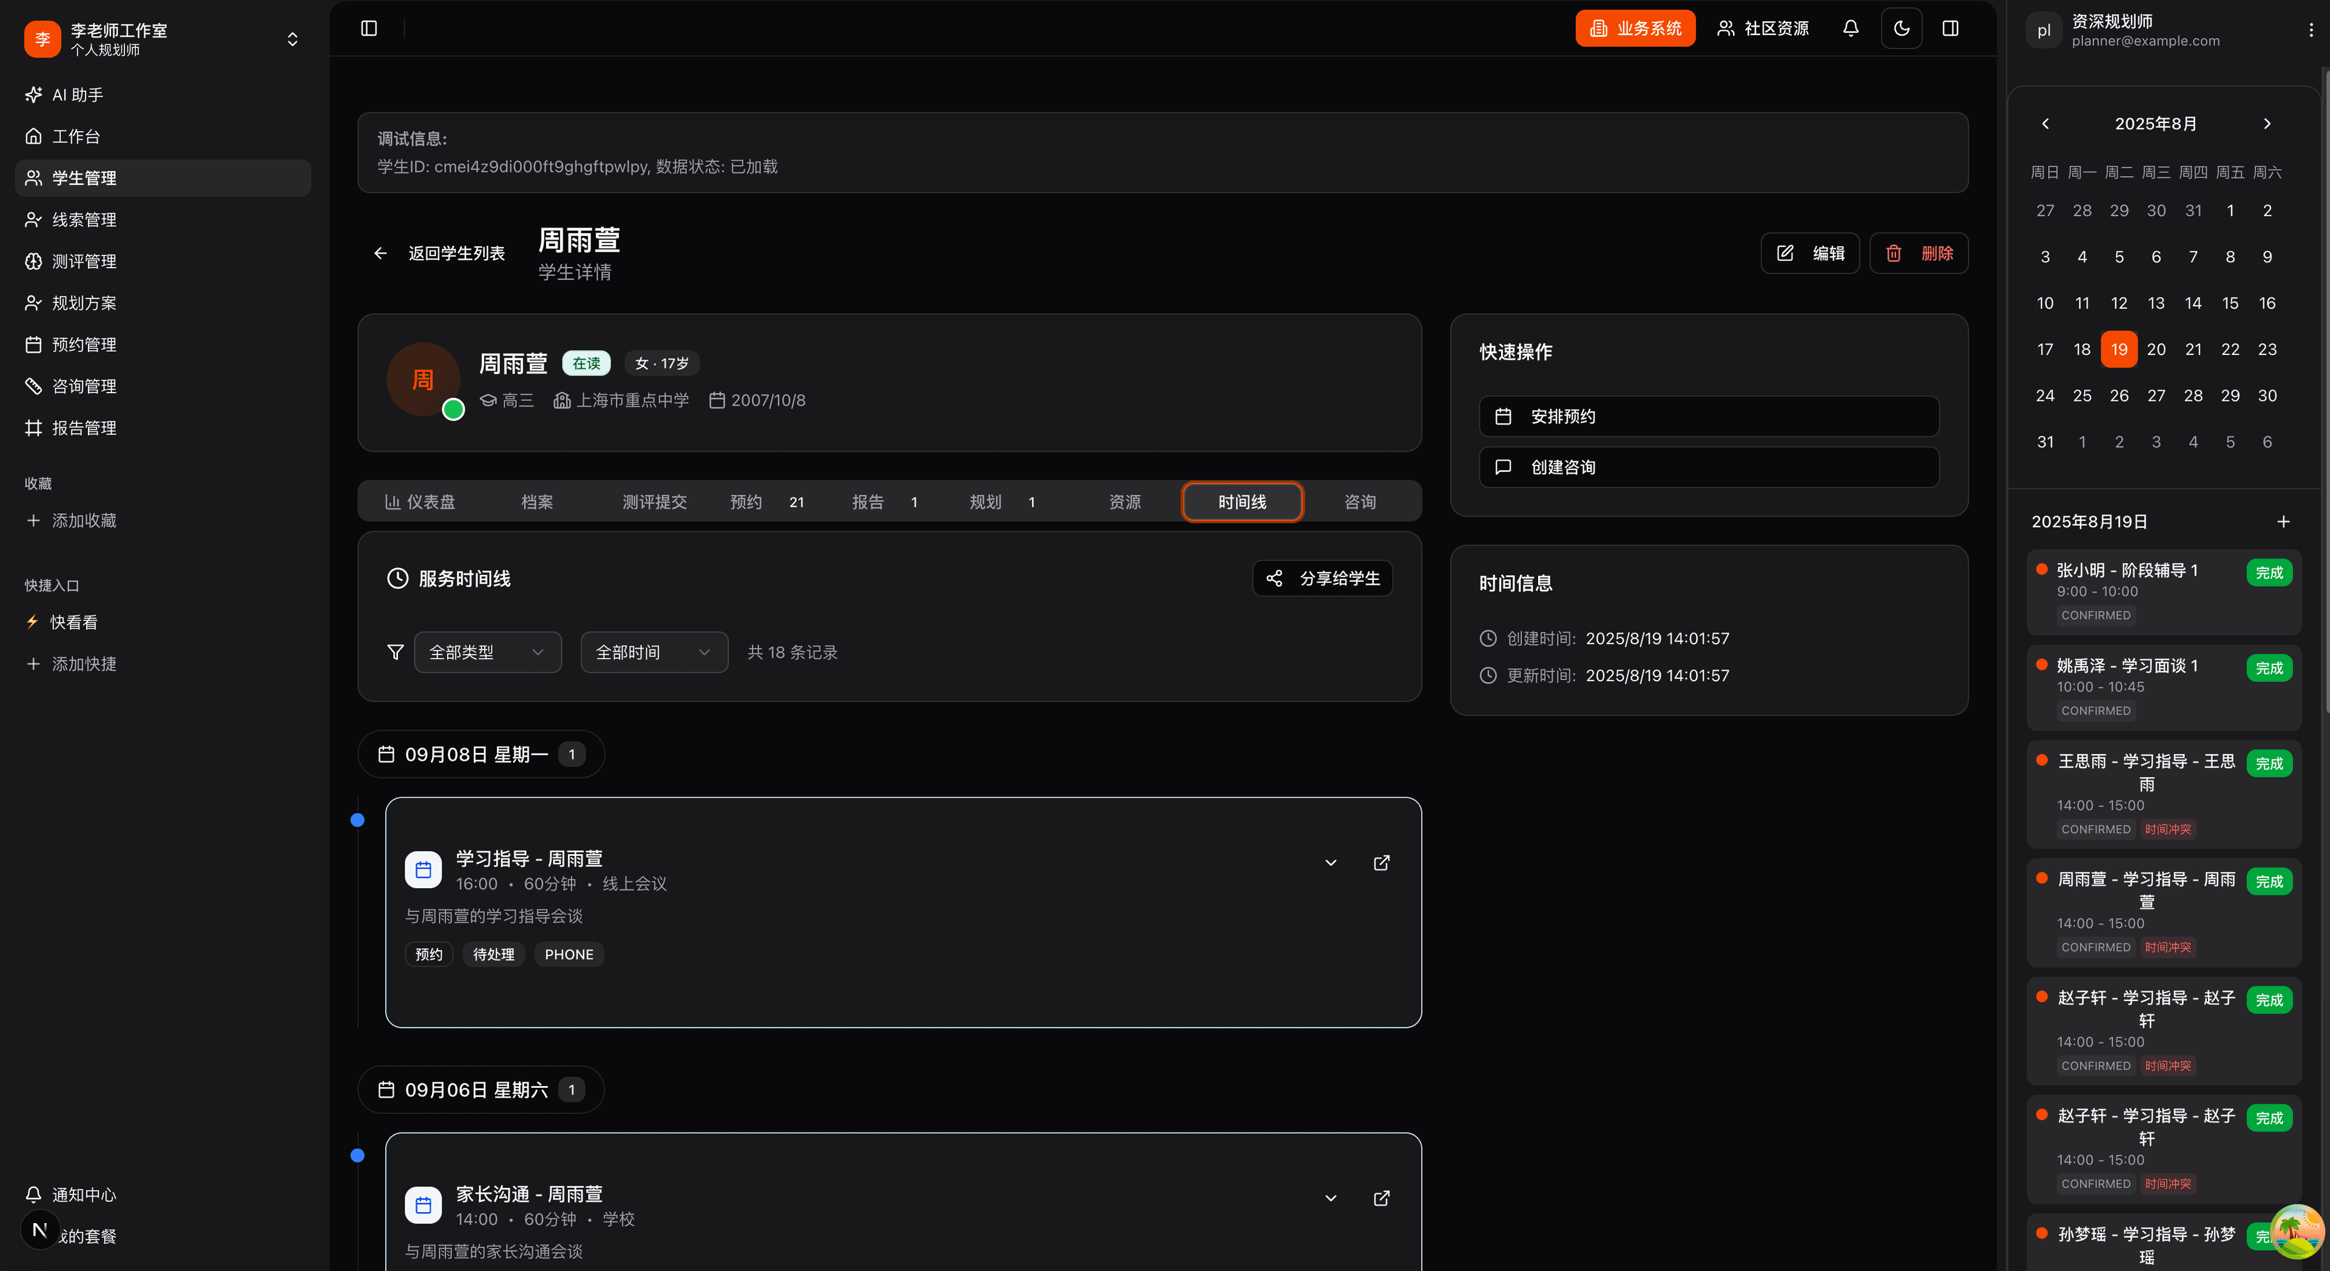This screenshot has height=1271, width=2330.
Task: Click the plus icon next to 2025年8月19日
Action: (x=2283, y=522)
